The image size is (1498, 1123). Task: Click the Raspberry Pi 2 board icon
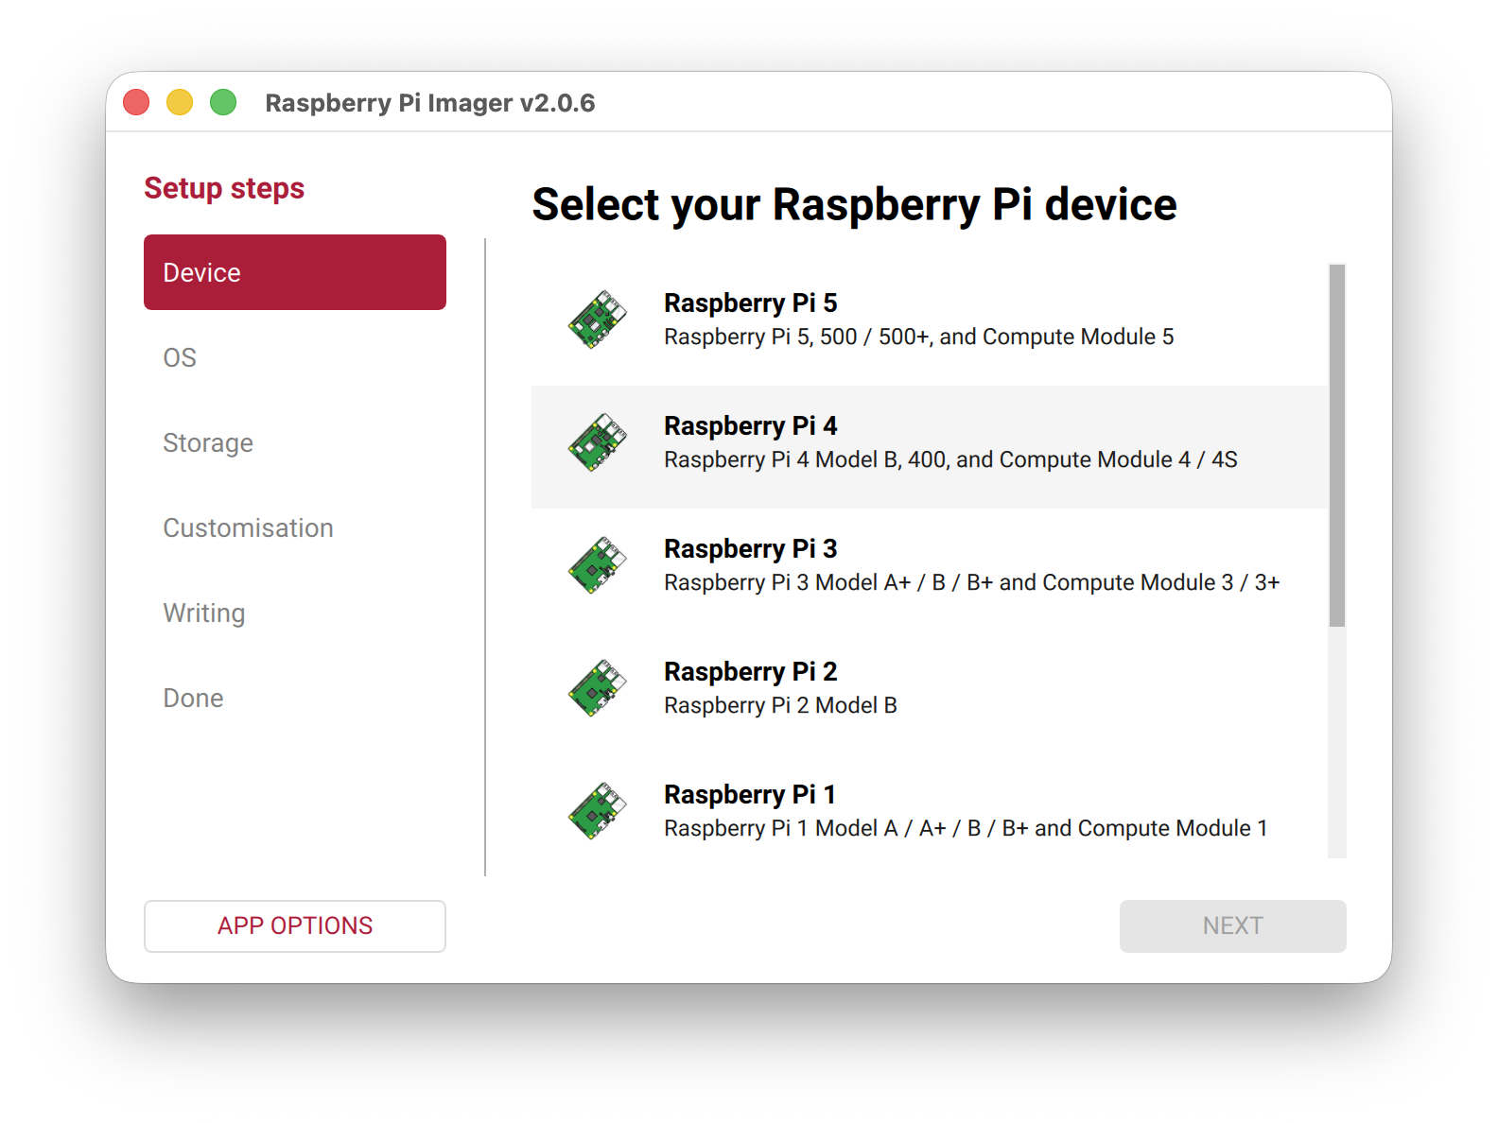pyautogui.click(x=597, y=688)
